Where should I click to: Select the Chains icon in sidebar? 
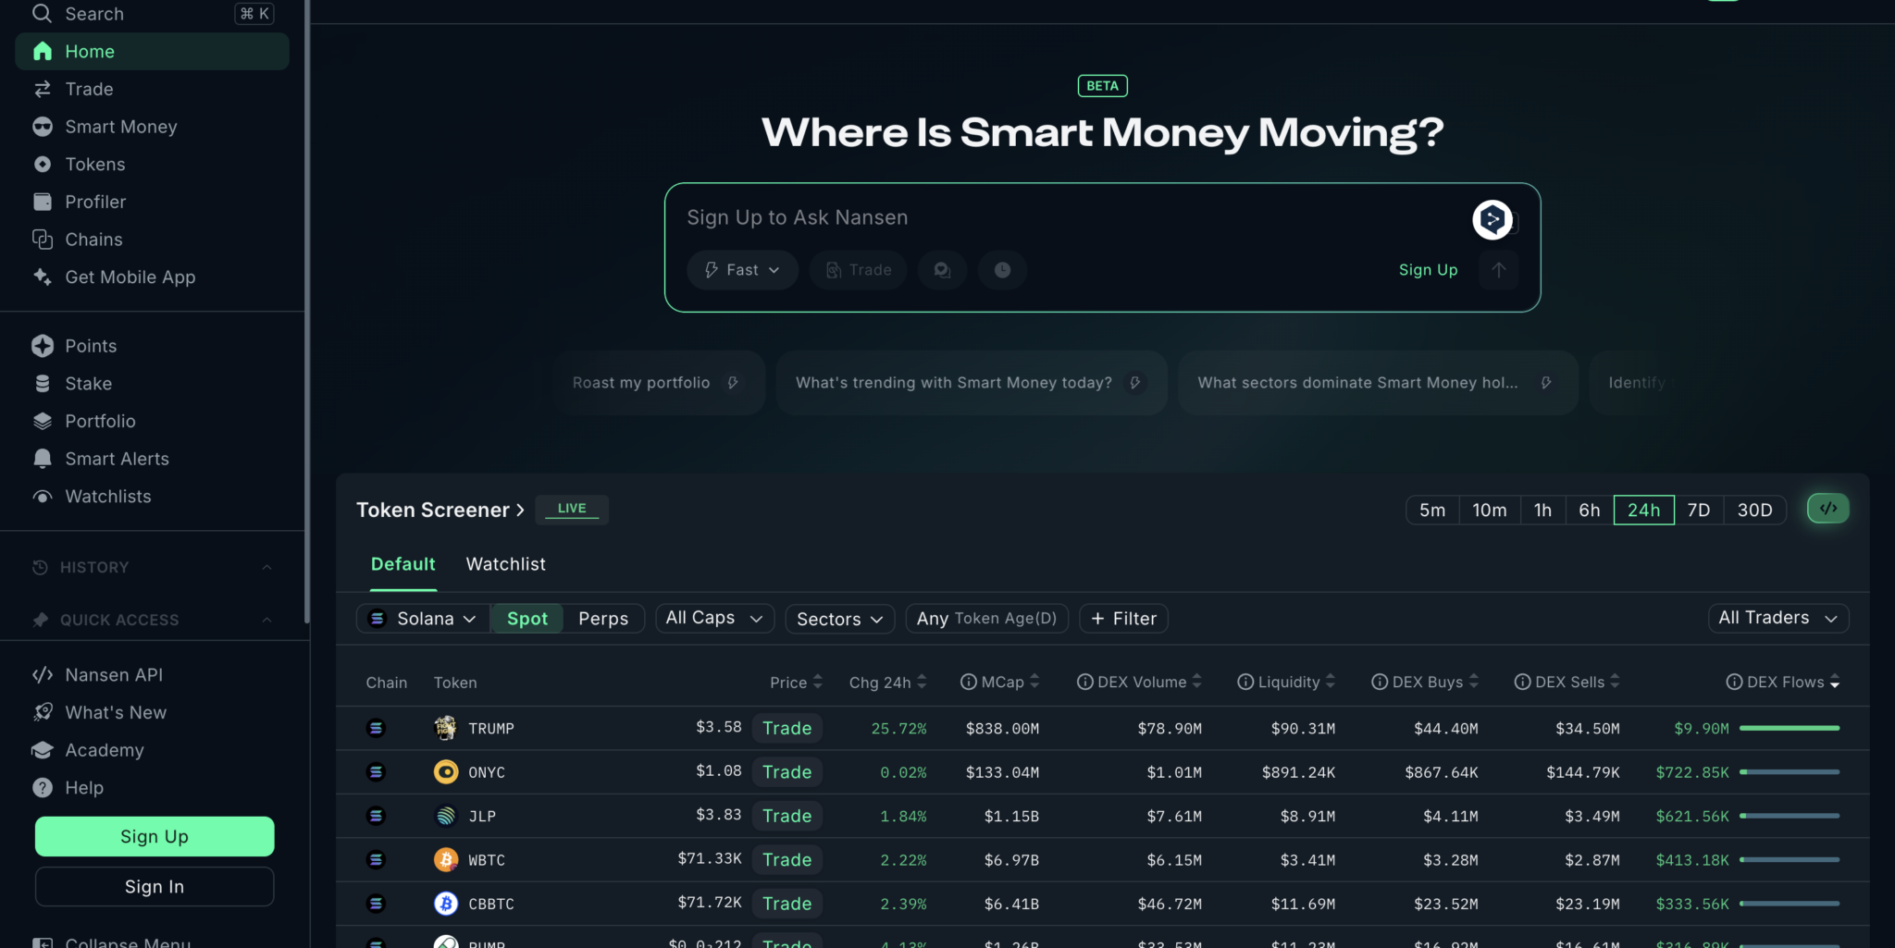pyautogui.click(x=43, y=240)
